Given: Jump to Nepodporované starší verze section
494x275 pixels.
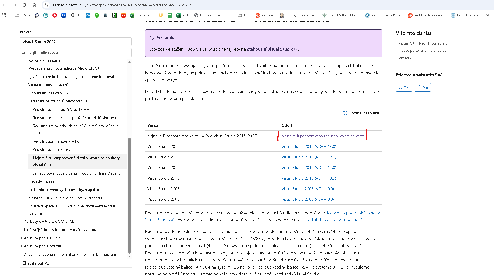Looking at the screenshot, I should (422, 50).
